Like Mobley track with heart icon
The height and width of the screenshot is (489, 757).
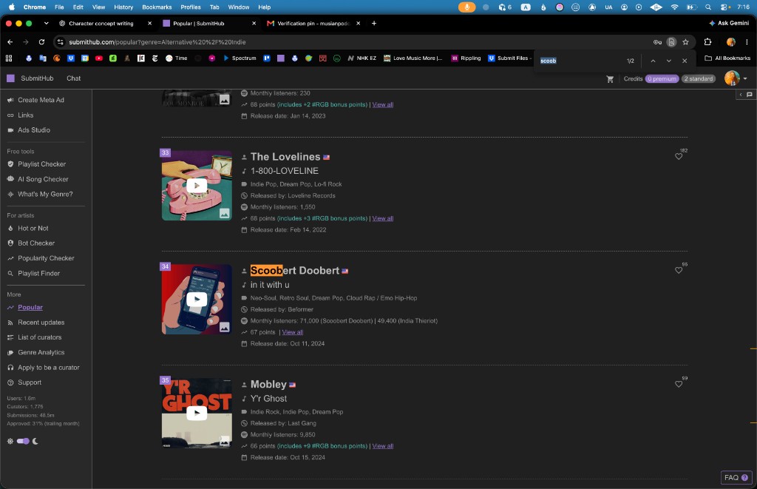click(679, 384)
